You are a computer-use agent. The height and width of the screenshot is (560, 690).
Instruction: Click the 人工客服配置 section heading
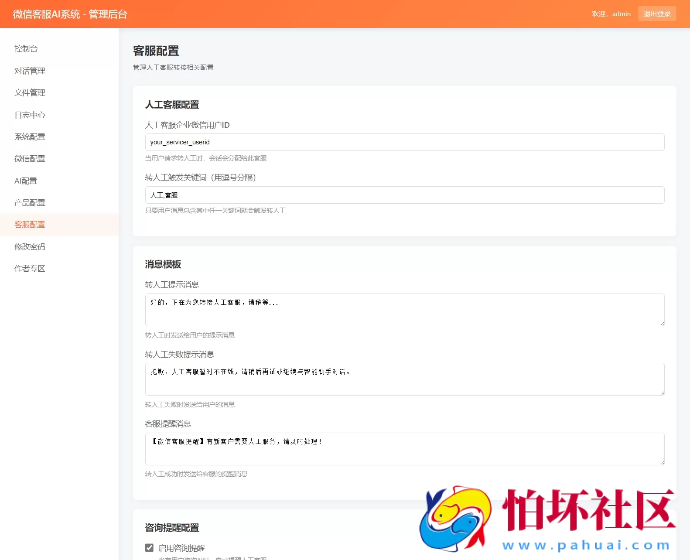[x=172, y=105]
